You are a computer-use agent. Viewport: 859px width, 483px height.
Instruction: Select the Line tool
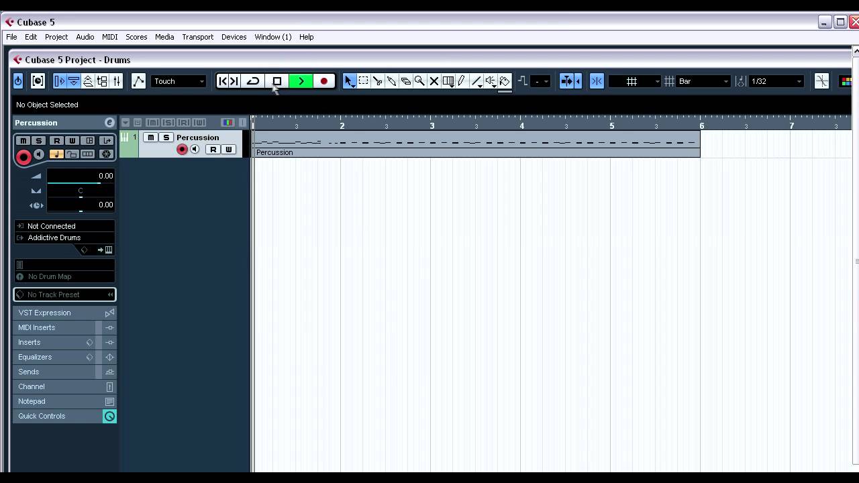pyautogui.click(x=476, y=81)
